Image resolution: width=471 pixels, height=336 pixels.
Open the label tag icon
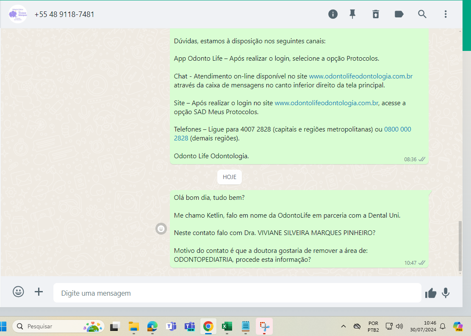[399, 14]
